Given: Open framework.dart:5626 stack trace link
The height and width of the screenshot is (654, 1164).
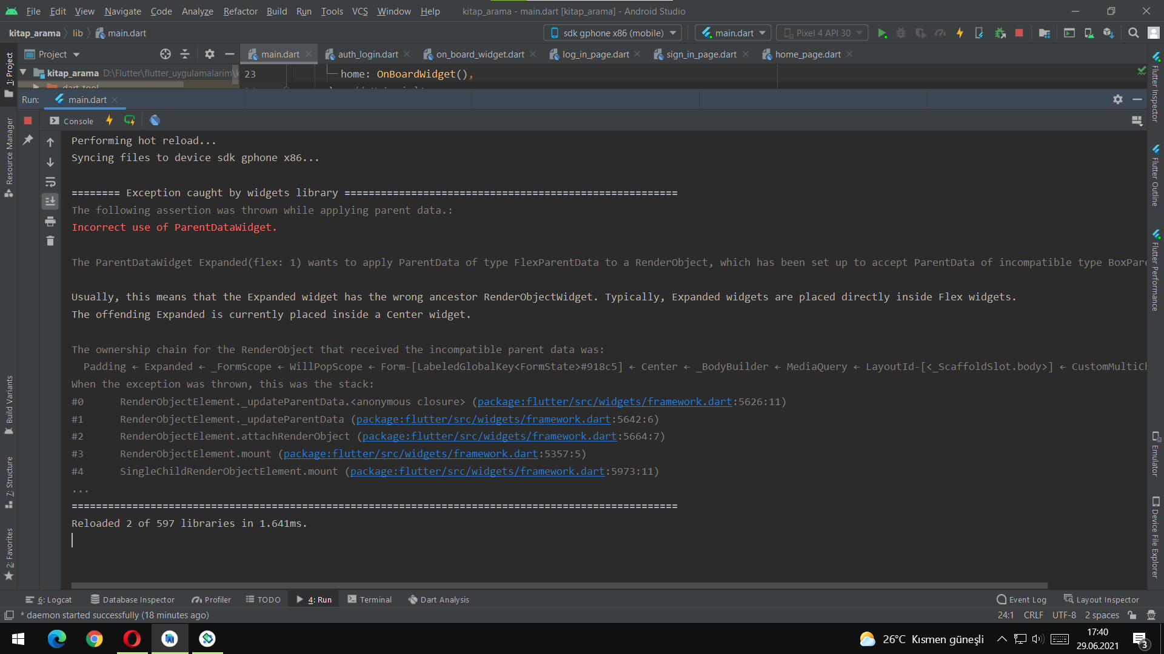Looking at the screenshot, I should 604,401.
